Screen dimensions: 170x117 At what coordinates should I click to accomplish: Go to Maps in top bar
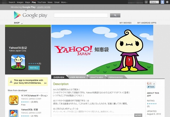pos(28,2)
